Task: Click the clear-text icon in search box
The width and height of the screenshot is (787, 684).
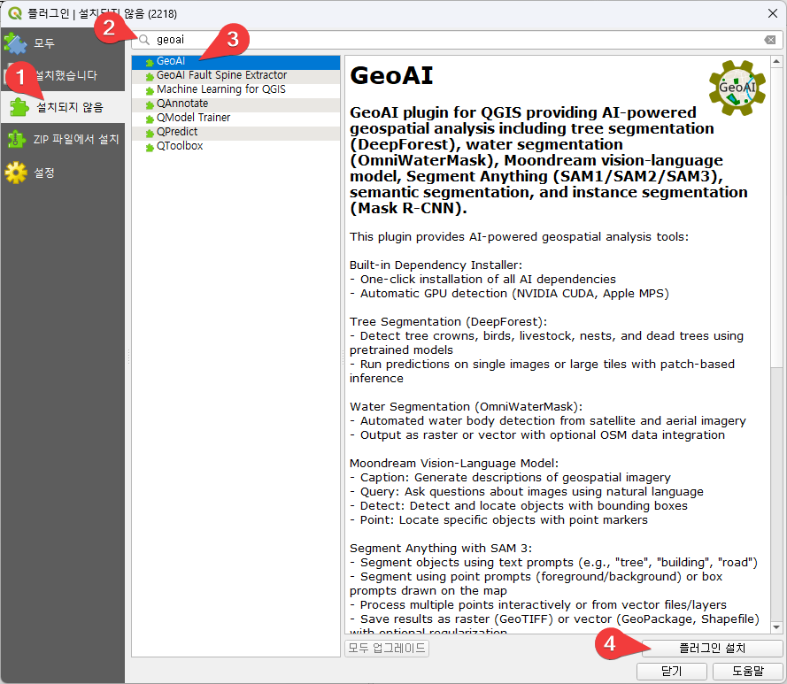Action: [x=769, y=40]
